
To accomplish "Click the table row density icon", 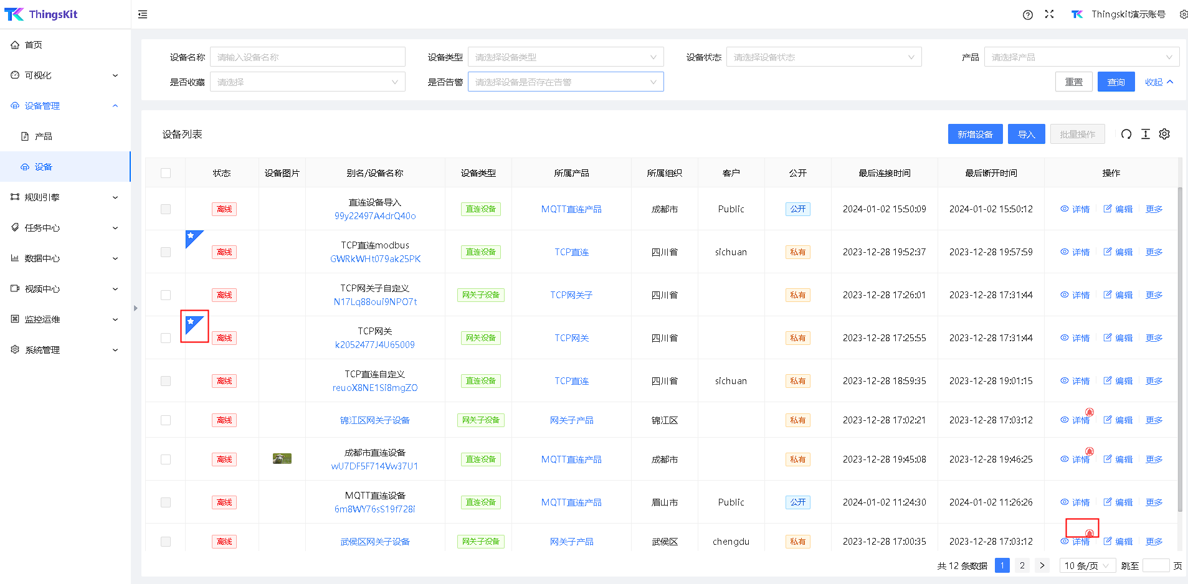I will (x=1146, y=134).
